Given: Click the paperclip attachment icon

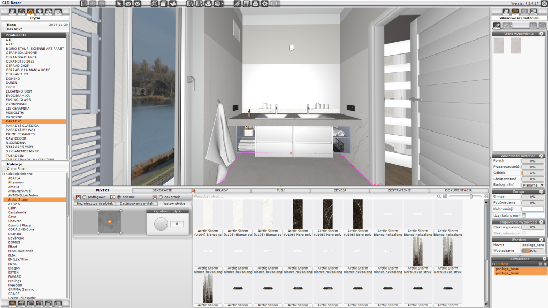Looking at the screenshot, I should click(237, 4).
